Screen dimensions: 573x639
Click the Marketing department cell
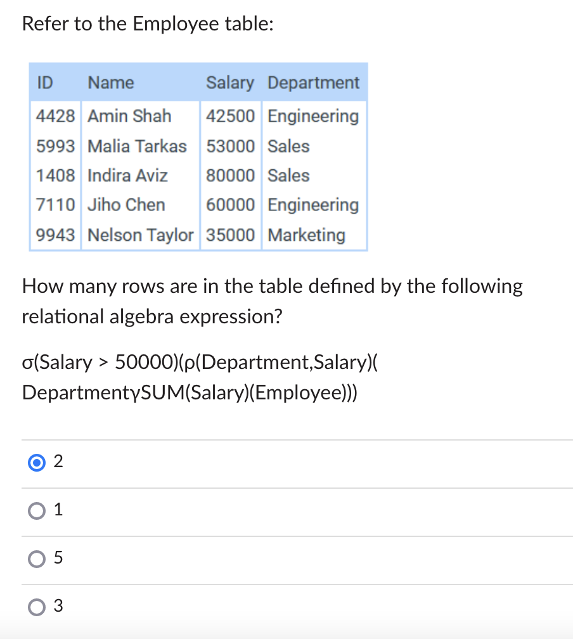point(307,235)
